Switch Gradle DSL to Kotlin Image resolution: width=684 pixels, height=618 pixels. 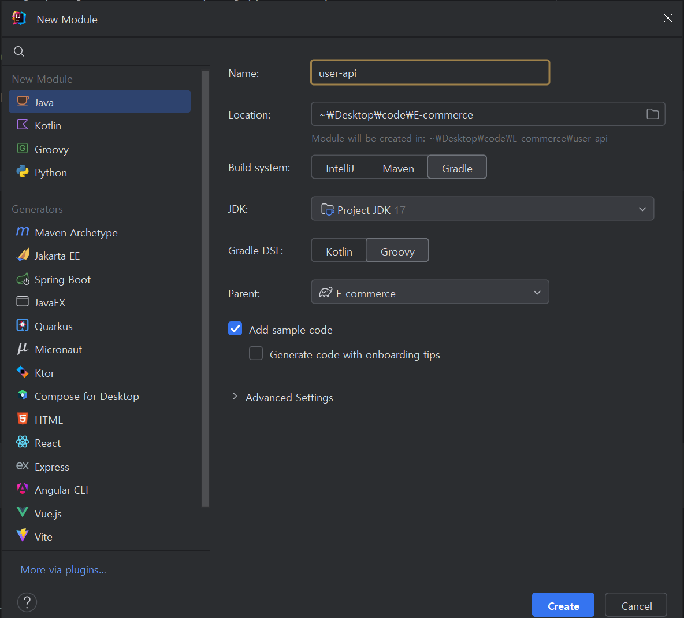(x=339, y=251)
